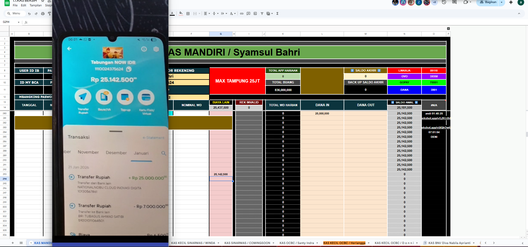
Task: Open text rotation dropdown
Action: click(233, 13)
